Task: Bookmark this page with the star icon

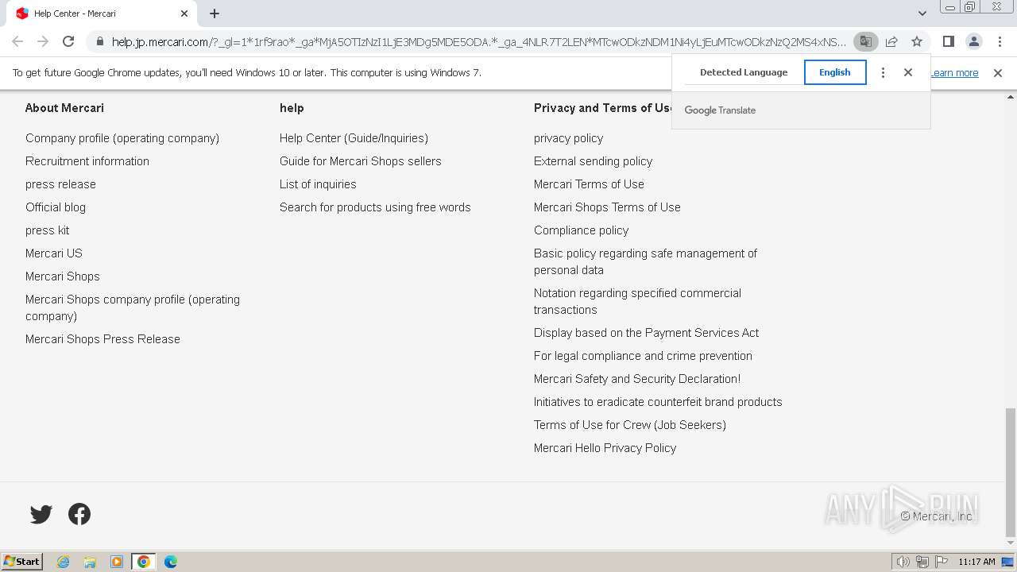Action: (917, 41)
